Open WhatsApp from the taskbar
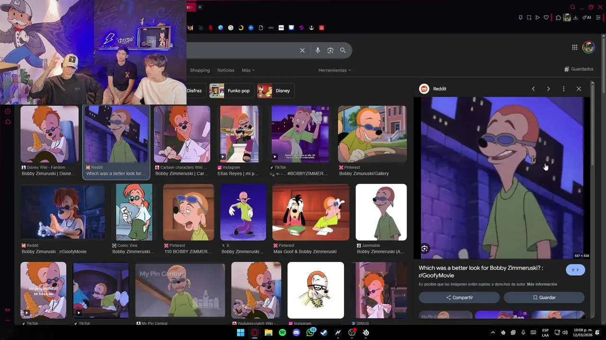The width and height of the screenshot is (606, 340). coord(310,333)
